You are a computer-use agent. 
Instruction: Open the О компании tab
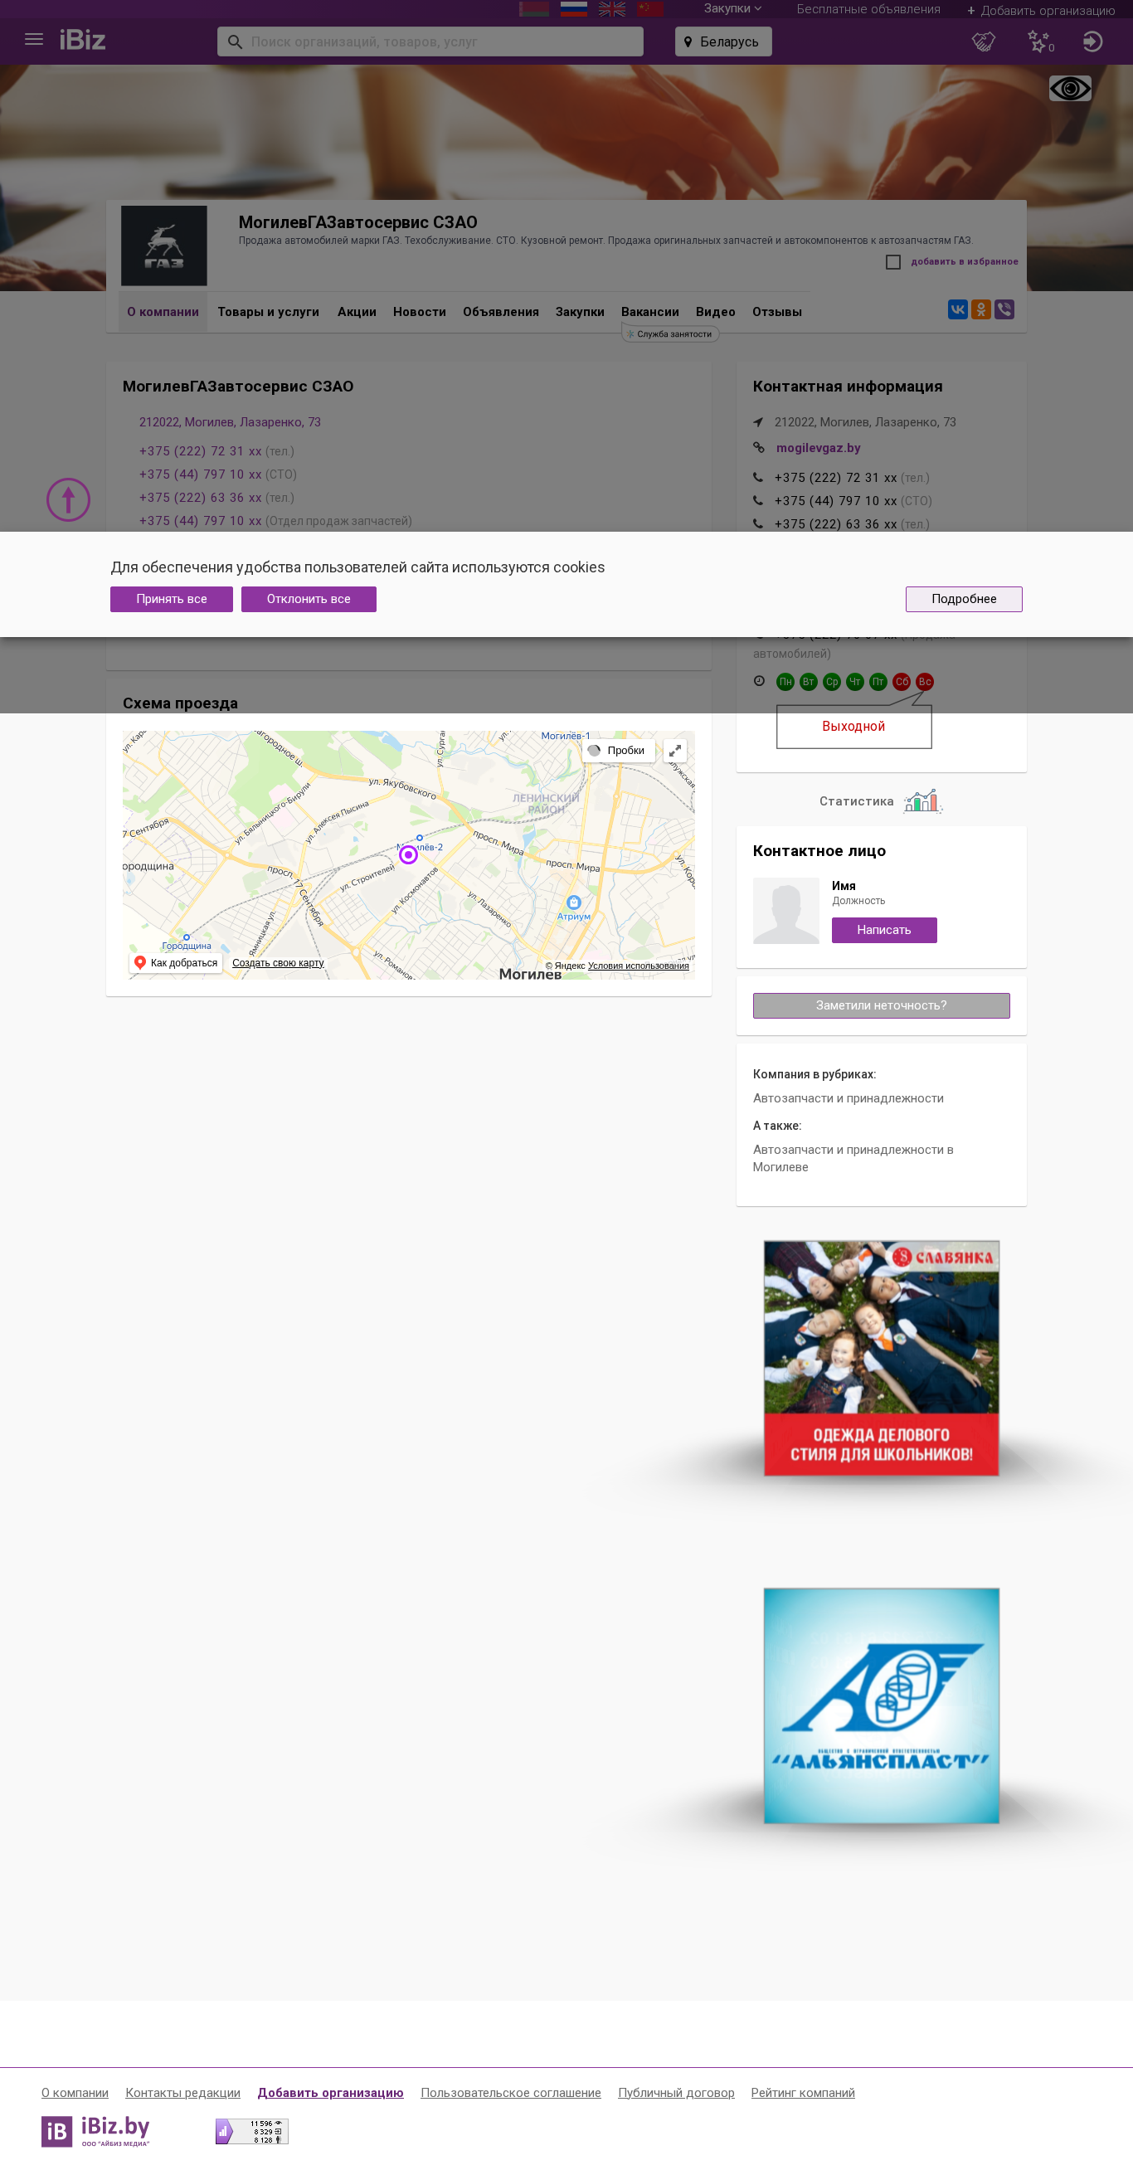(163, 312)
